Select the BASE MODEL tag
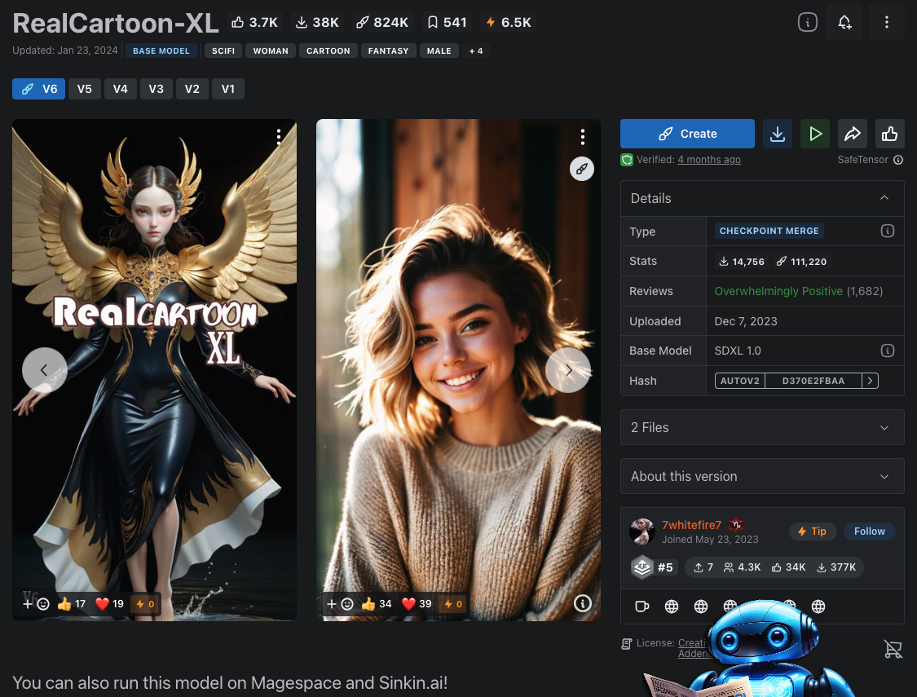Image resolution: width=917 pixels, height=697 pixels. [161, 51]
